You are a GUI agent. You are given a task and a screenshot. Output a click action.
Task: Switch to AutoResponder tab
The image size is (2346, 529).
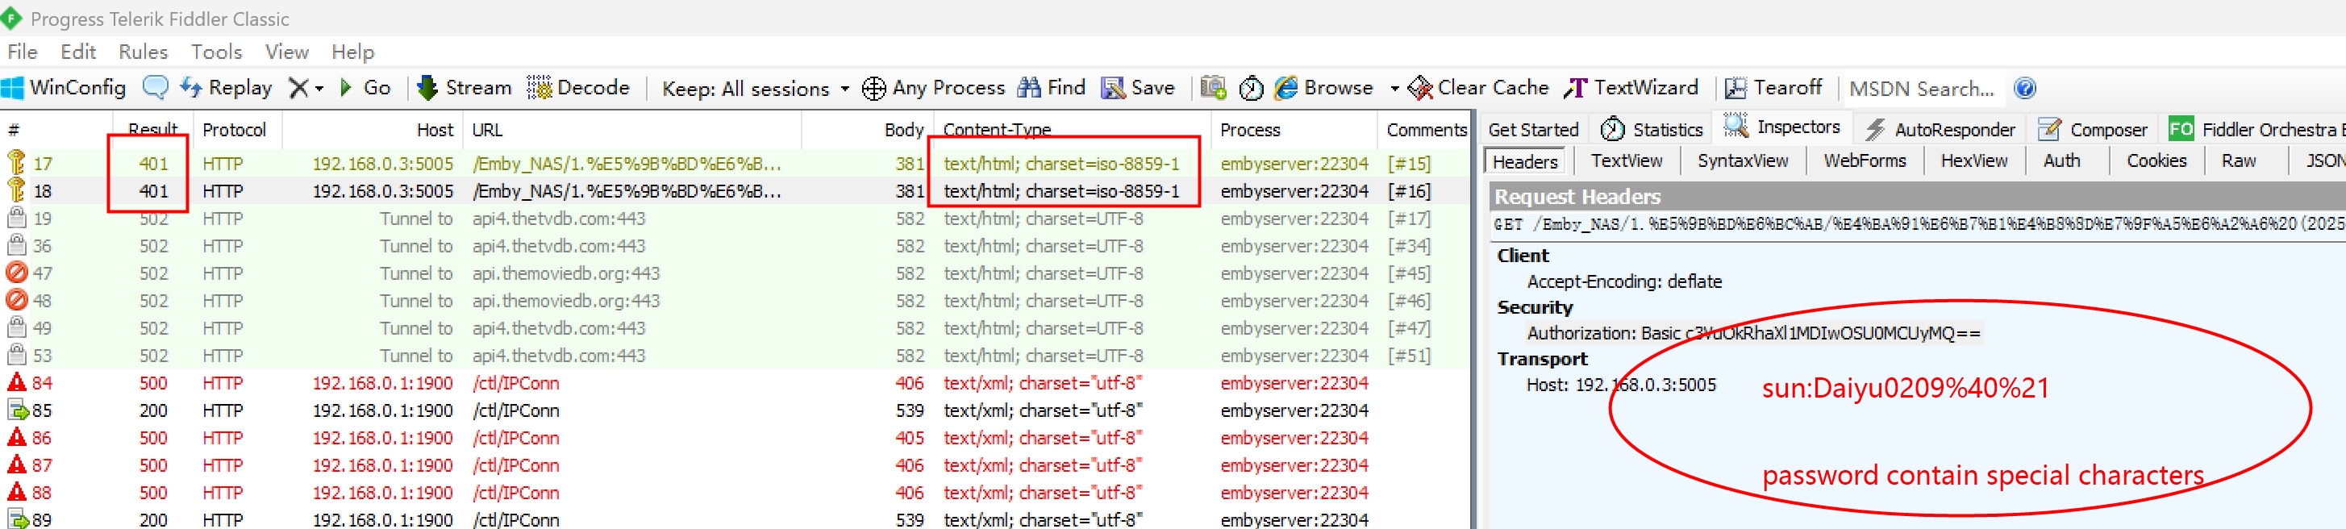[x=1939, y=130]
